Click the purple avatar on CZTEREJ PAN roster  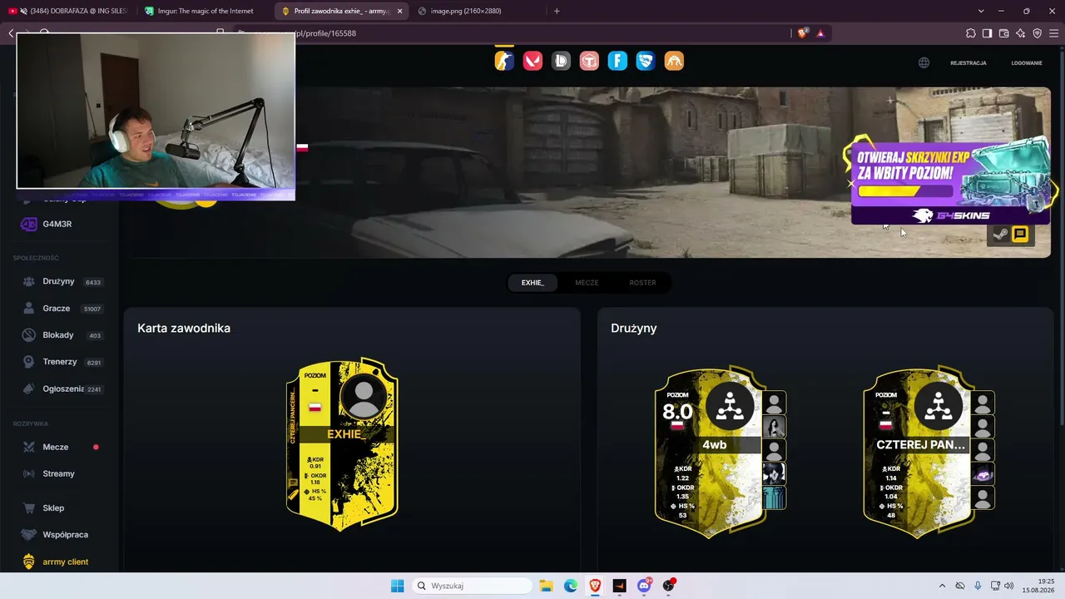(983, 474)
